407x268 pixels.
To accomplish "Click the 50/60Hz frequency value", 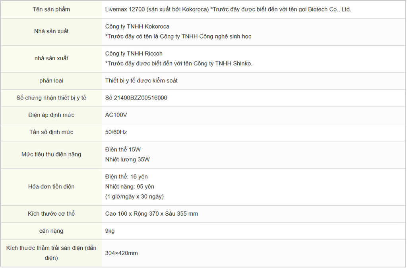I will point(116,132).
